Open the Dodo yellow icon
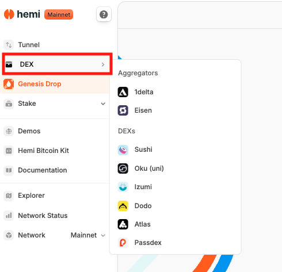Image resolution: width=282 pixels, height=272 pixels. pyautogui.click(x=123, y=206)
